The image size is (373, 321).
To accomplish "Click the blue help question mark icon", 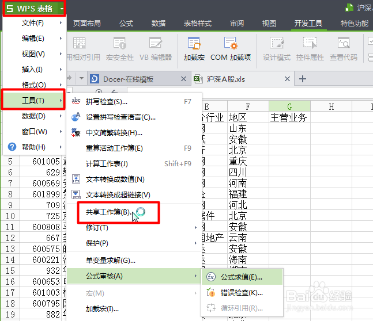I will click(12, 147).
